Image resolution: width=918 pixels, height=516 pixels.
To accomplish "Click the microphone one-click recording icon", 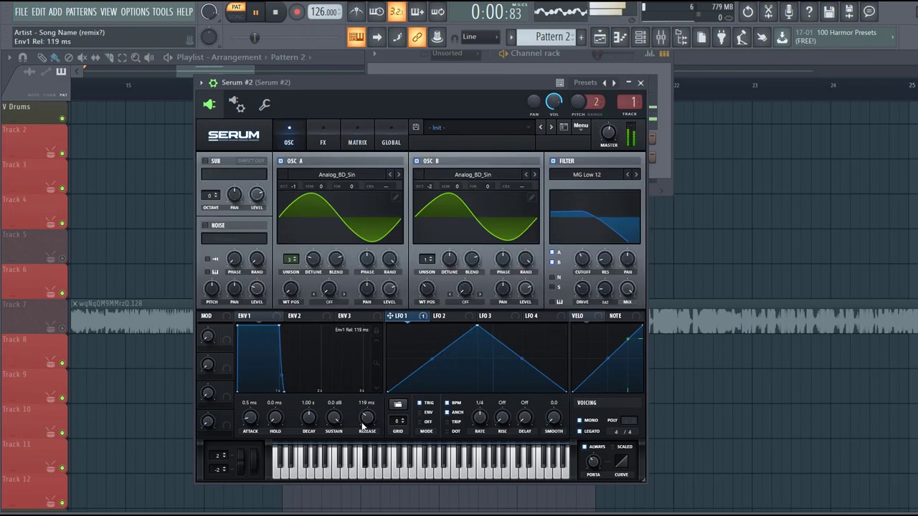I will (789, 11).
